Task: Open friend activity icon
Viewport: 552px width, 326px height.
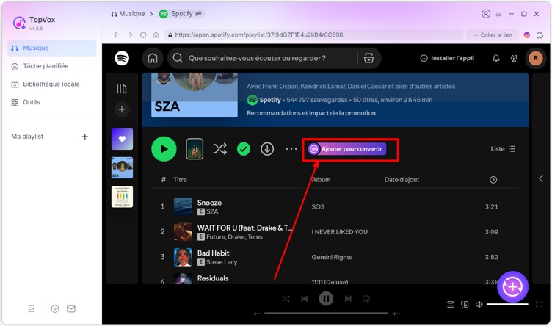Action: tap(514, 58)
